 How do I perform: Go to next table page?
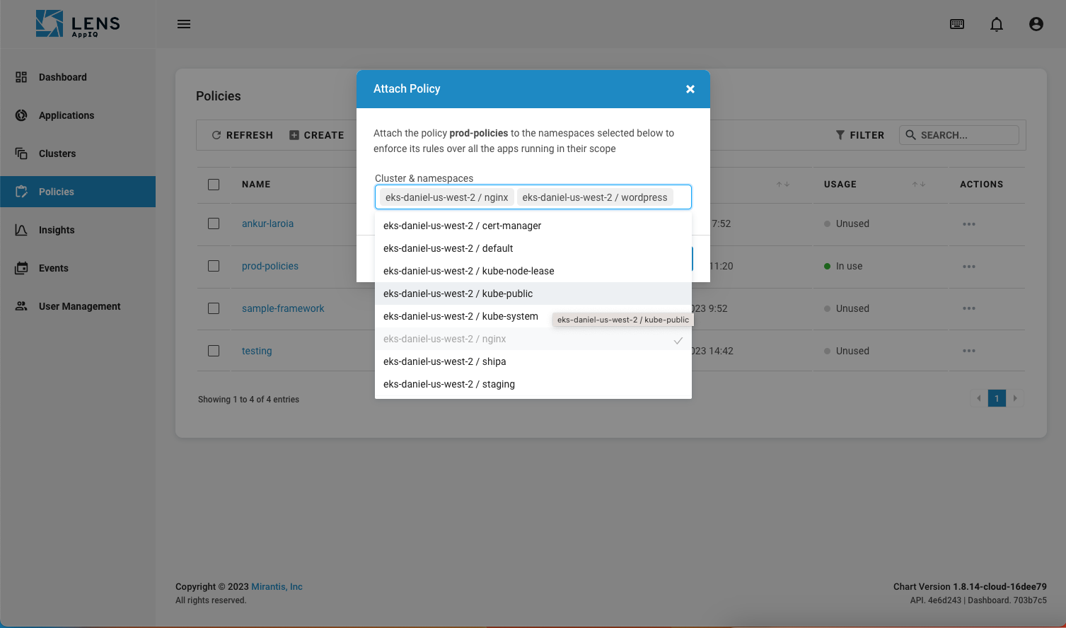coord(1015,398)
